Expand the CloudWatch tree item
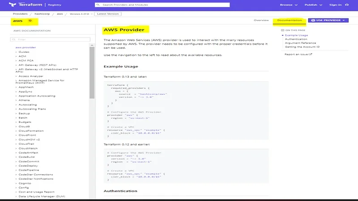 coord(16,148)
